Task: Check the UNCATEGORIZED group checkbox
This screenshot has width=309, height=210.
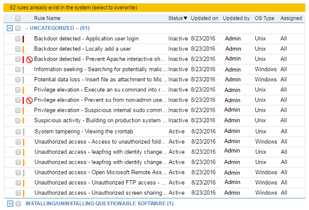Action: pos(18,28)
